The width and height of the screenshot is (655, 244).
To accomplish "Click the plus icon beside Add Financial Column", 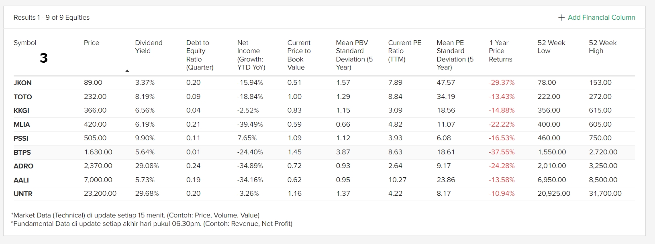I will pyautogui.click(x=561, y=18).
